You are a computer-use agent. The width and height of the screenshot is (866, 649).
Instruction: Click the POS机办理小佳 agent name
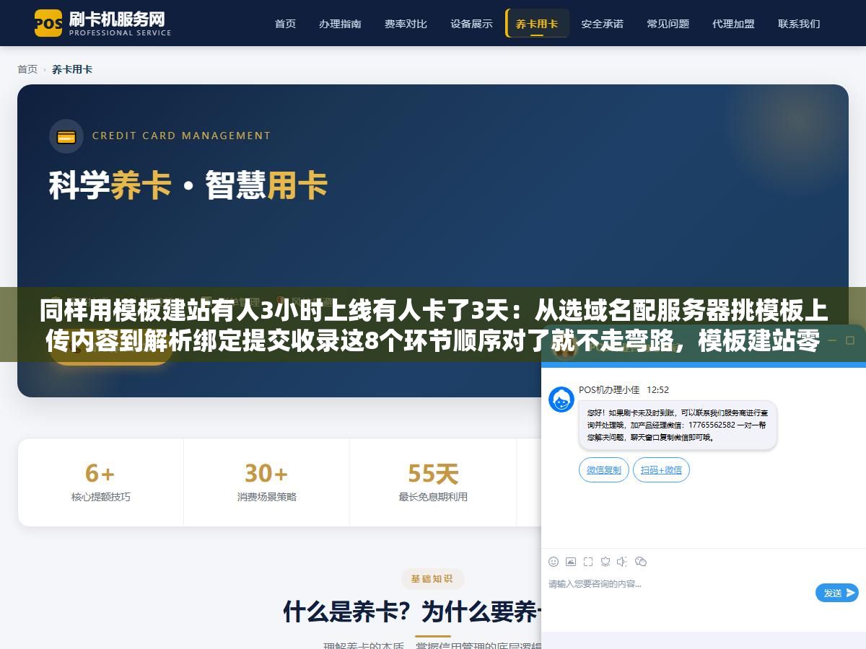click(609, 389)
